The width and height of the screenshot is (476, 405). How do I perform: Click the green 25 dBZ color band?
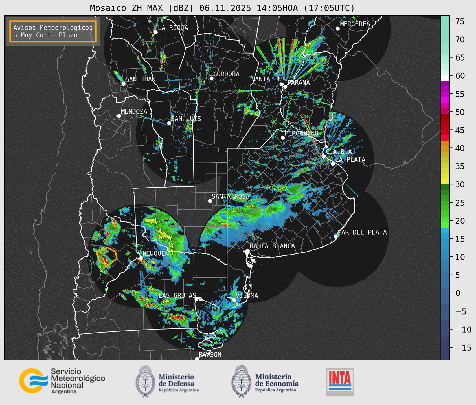point(445,202)
